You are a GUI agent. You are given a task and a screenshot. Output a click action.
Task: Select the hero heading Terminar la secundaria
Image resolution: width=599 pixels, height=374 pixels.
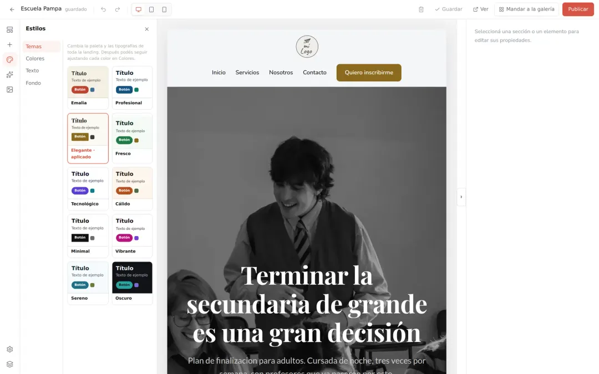[307, 304]
